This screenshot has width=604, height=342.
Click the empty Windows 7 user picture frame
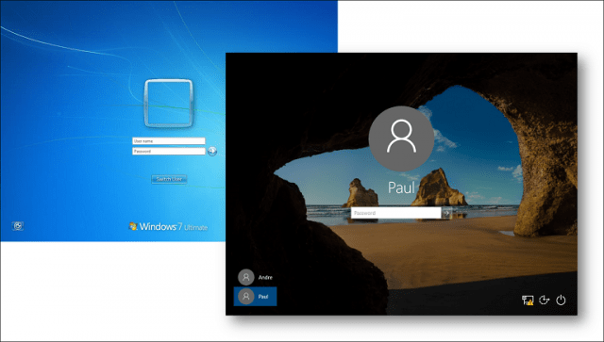(x=168, y=103)
